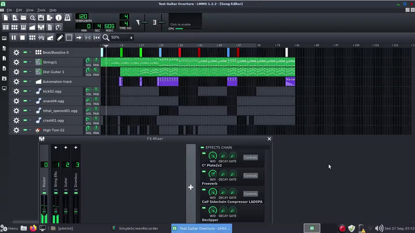
Task: Stop song playback
Action: pos(22,38)
